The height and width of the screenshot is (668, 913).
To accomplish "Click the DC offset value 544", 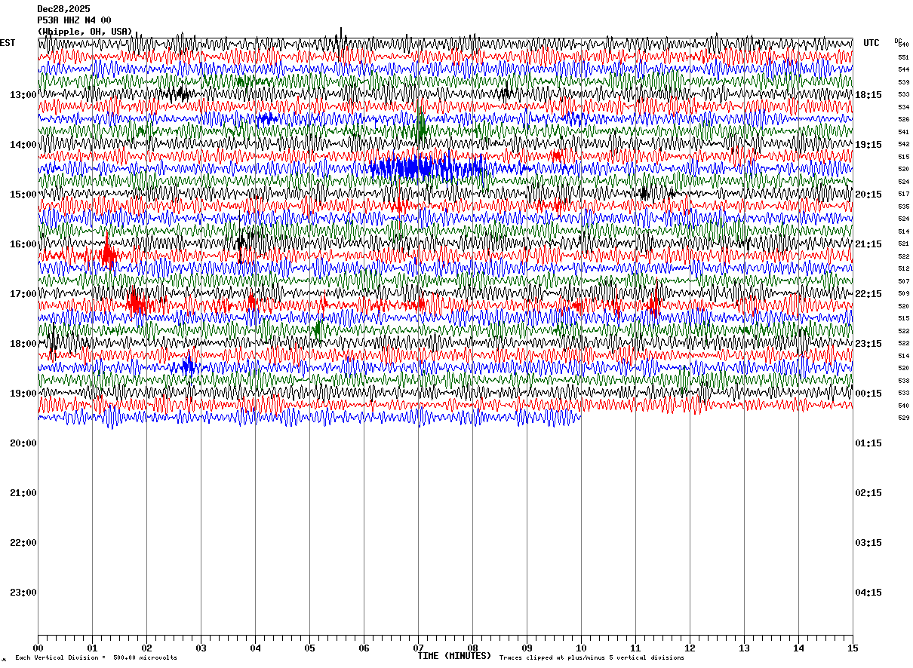I will [x=903, y=69].
